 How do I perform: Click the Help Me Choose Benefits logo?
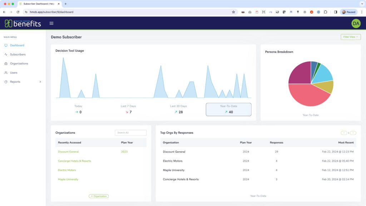[x=23, y=24]
